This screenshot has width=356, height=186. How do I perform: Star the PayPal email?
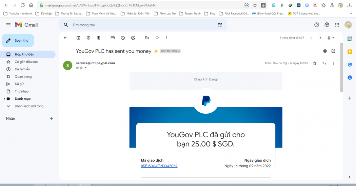tap(315, 63)
